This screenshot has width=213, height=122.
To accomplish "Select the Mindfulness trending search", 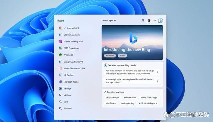I will (111, 103).
